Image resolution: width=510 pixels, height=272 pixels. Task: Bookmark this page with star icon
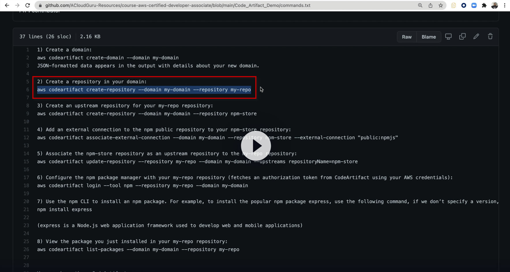click(x=441, y=5)
